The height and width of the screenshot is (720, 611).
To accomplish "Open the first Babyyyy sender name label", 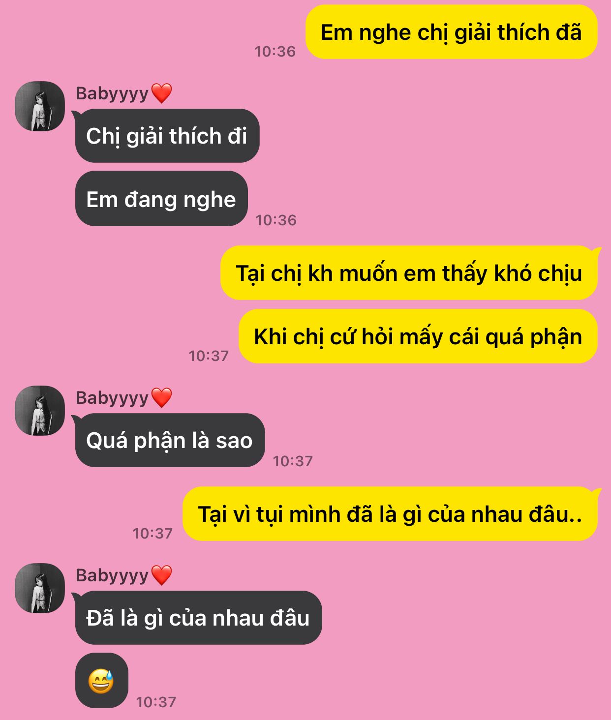I will [x=112, y=94].
